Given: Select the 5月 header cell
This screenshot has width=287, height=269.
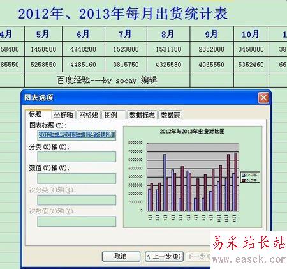Looking at the screenshot, I should [x=43, y=34].
